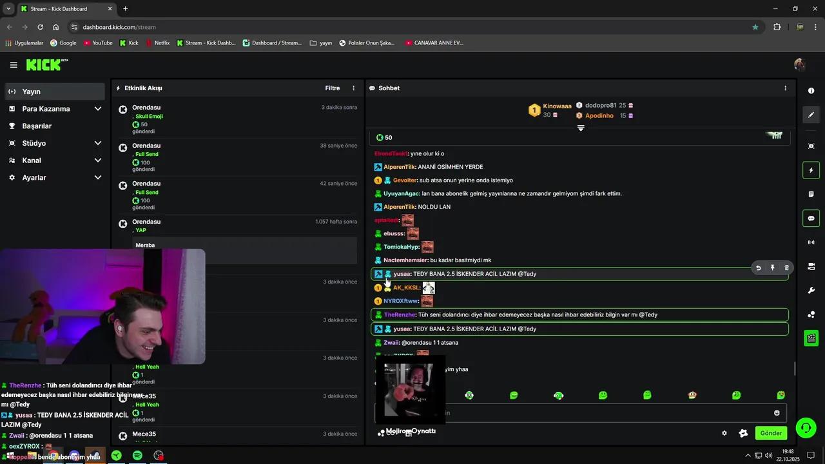Click the pencil edit icon in right sidebar
The height and width of the screenshot is (464, 825).
click(x=811, y=115)
